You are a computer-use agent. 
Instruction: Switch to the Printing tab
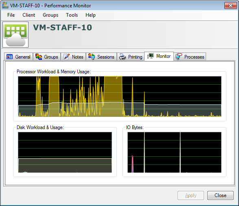pyautogui.click(x=131, y=57)
